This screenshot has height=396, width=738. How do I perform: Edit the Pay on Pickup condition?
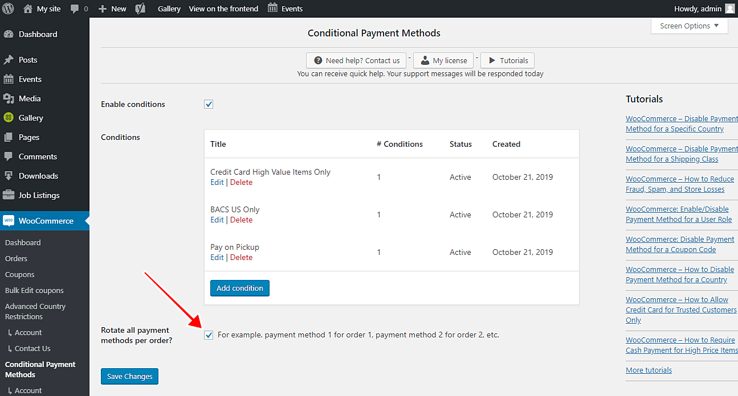pyautogui.click(x=217, y=257)
